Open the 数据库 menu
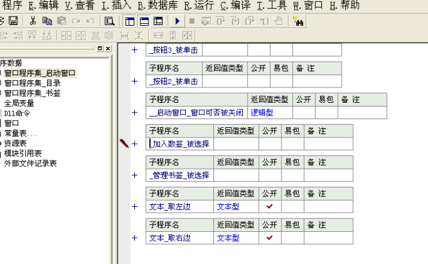428x264 pixels. pyautogui.click(x=158, y=5)
